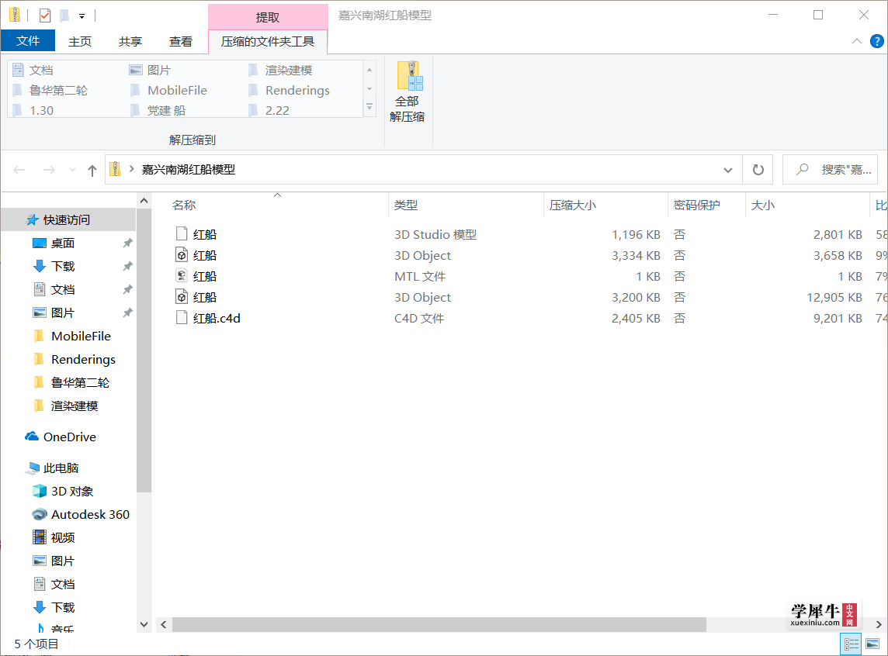The width and height of the screenshot is (888, 656).
Task: Click the Forward navigation arrow
Action: 49,170
